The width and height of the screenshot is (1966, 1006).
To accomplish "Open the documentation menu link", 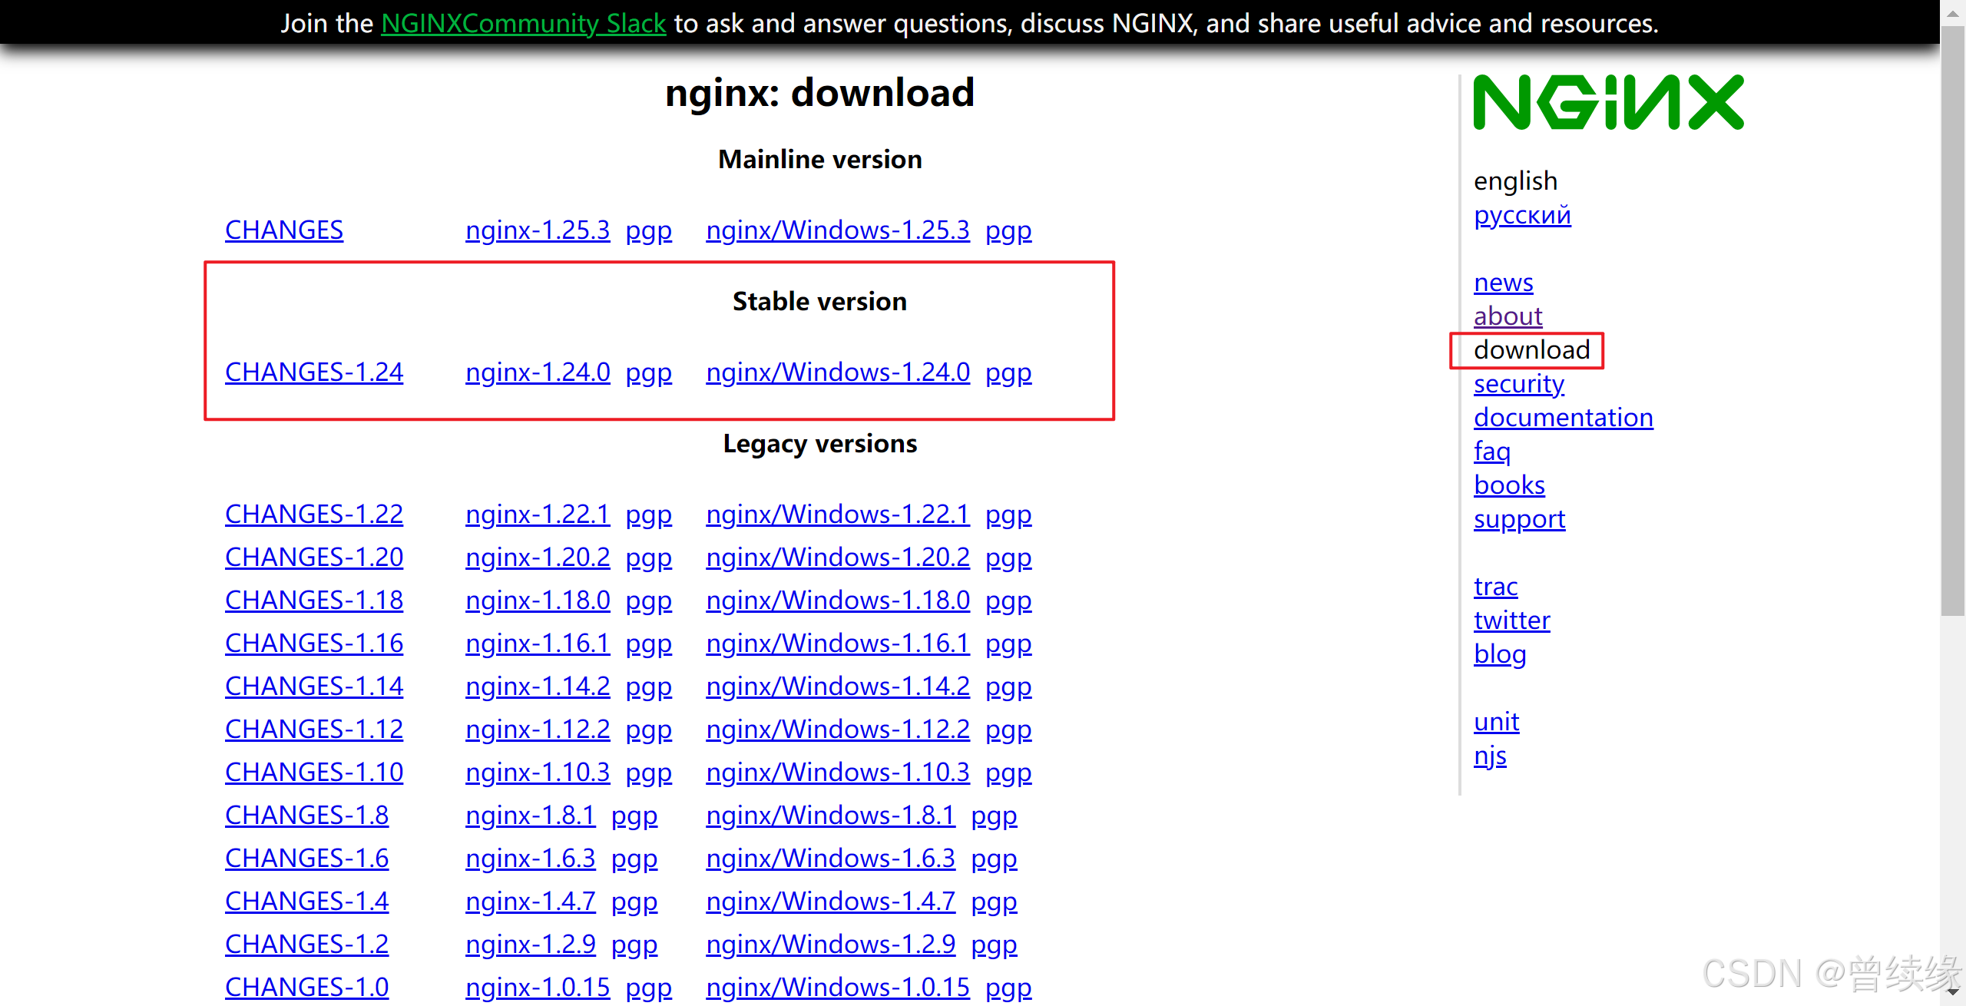I will [1563, 418].
